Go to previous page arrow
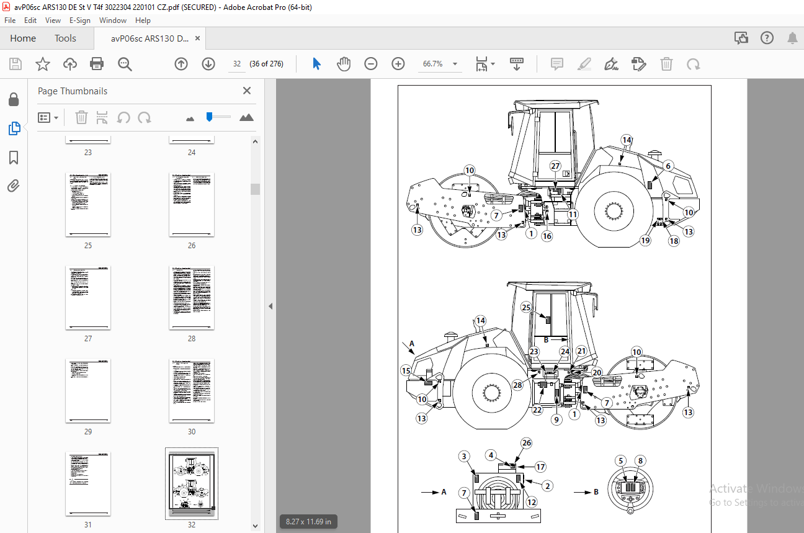 point(181,64)
